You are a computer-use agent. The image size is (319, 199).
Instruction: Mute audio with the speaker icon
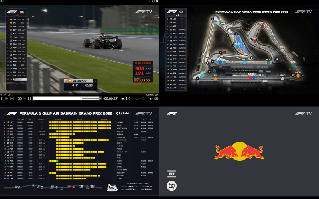151,98
